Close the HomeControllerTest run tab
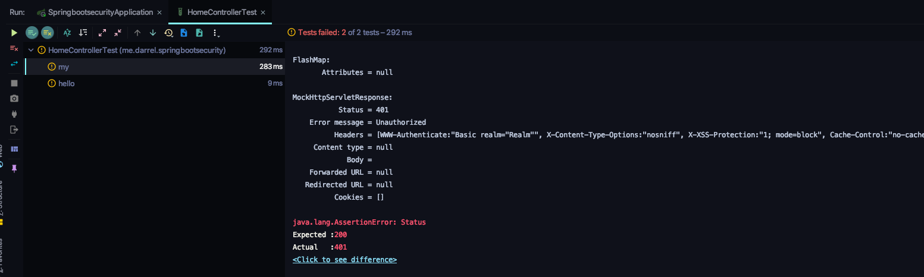This screenshot has width=924, height=277. click(x=263, y=12)
